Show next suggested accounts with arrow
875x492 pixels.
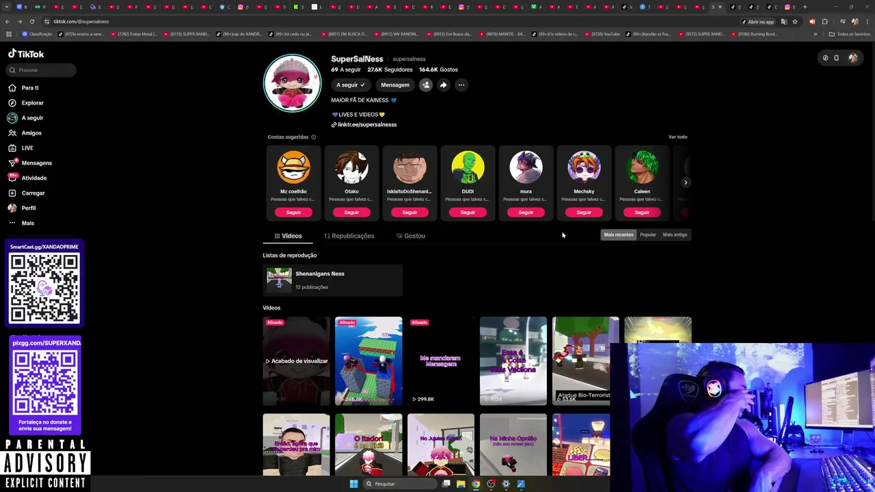click(x=686, y=182)
